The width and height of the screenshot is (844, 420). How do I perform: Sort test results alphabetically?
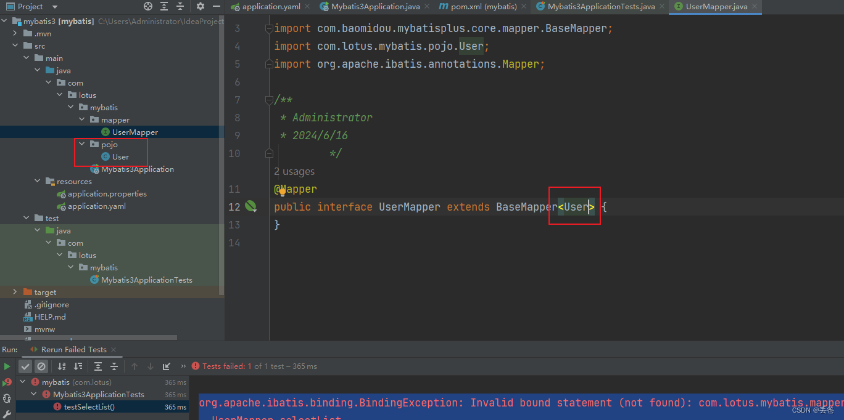pos(62,366)
